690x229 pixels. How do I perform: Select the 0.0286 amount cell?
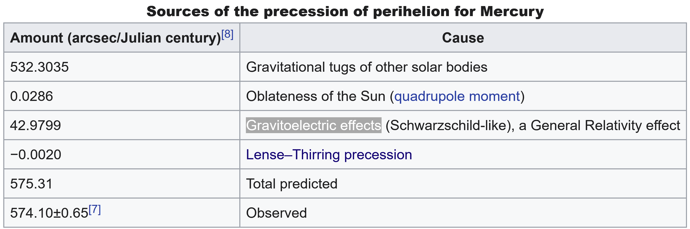[32, 96]
